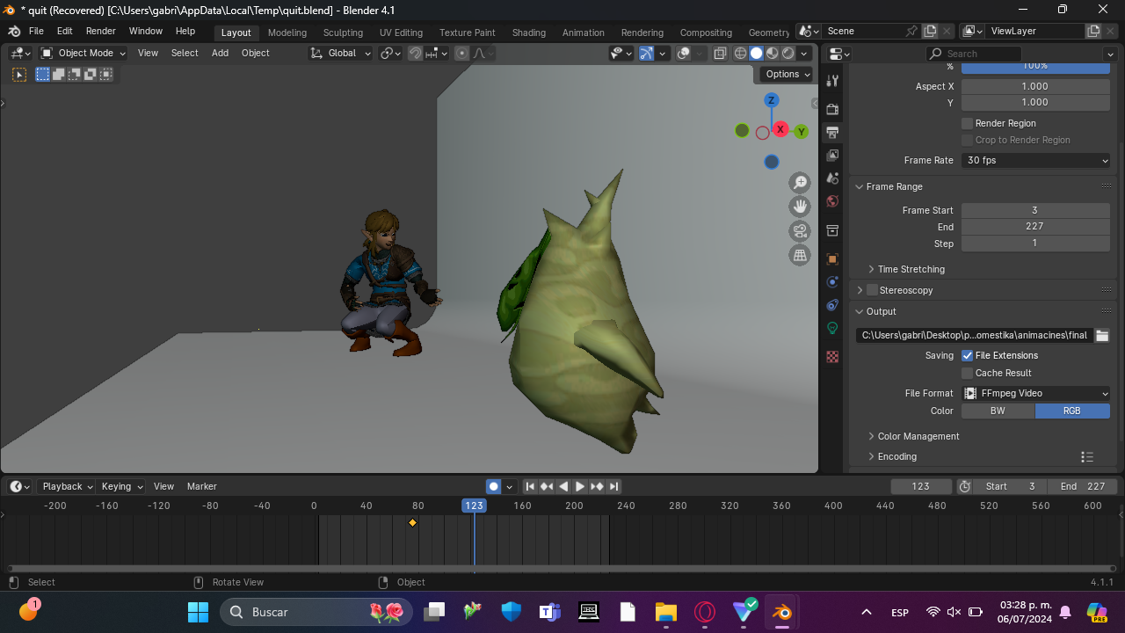
Task: Open the Frame Rate dropdown
Action: click(1035, 160)
